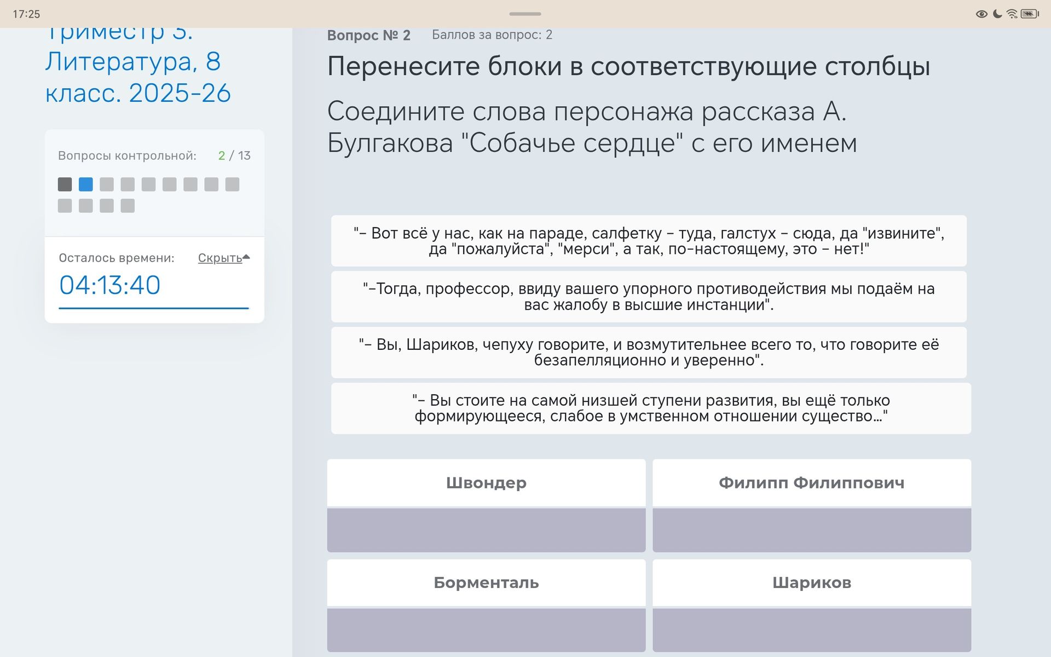Jump to question 13 square, last in navigator
The image size is (1051, 657).
tap(128, 206)
